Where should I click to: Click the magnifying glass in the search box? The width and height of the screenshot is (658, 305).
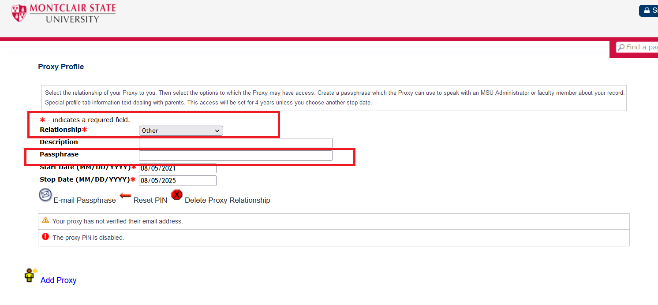(622, 47)
